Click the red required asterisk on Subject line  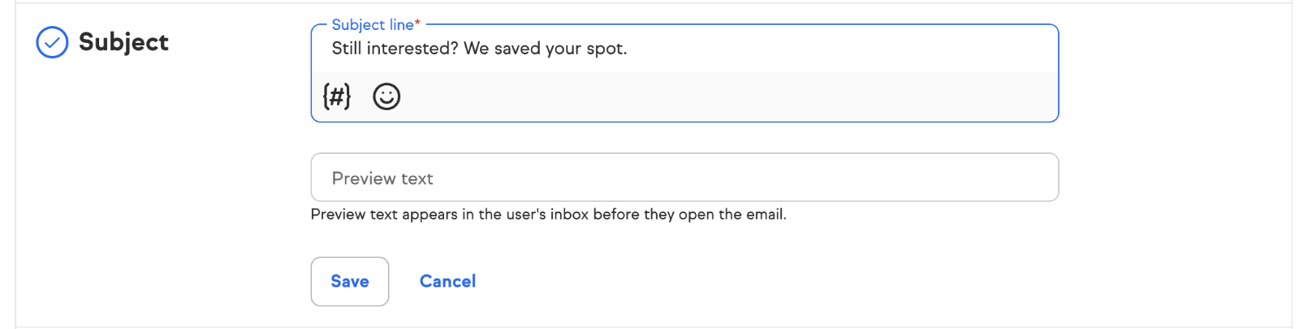click(417, 23)
